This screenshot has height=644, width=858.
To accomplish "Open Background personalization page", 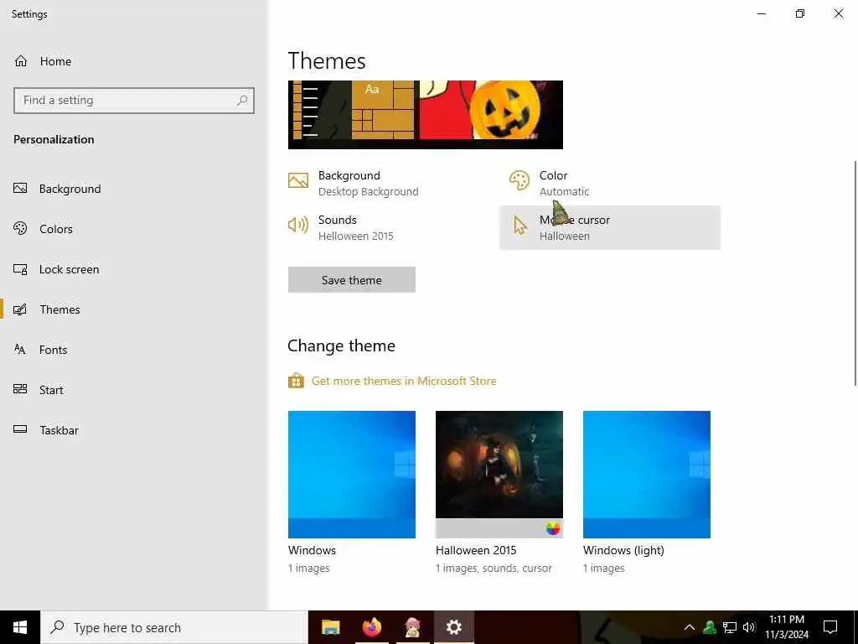I will 134,189.
